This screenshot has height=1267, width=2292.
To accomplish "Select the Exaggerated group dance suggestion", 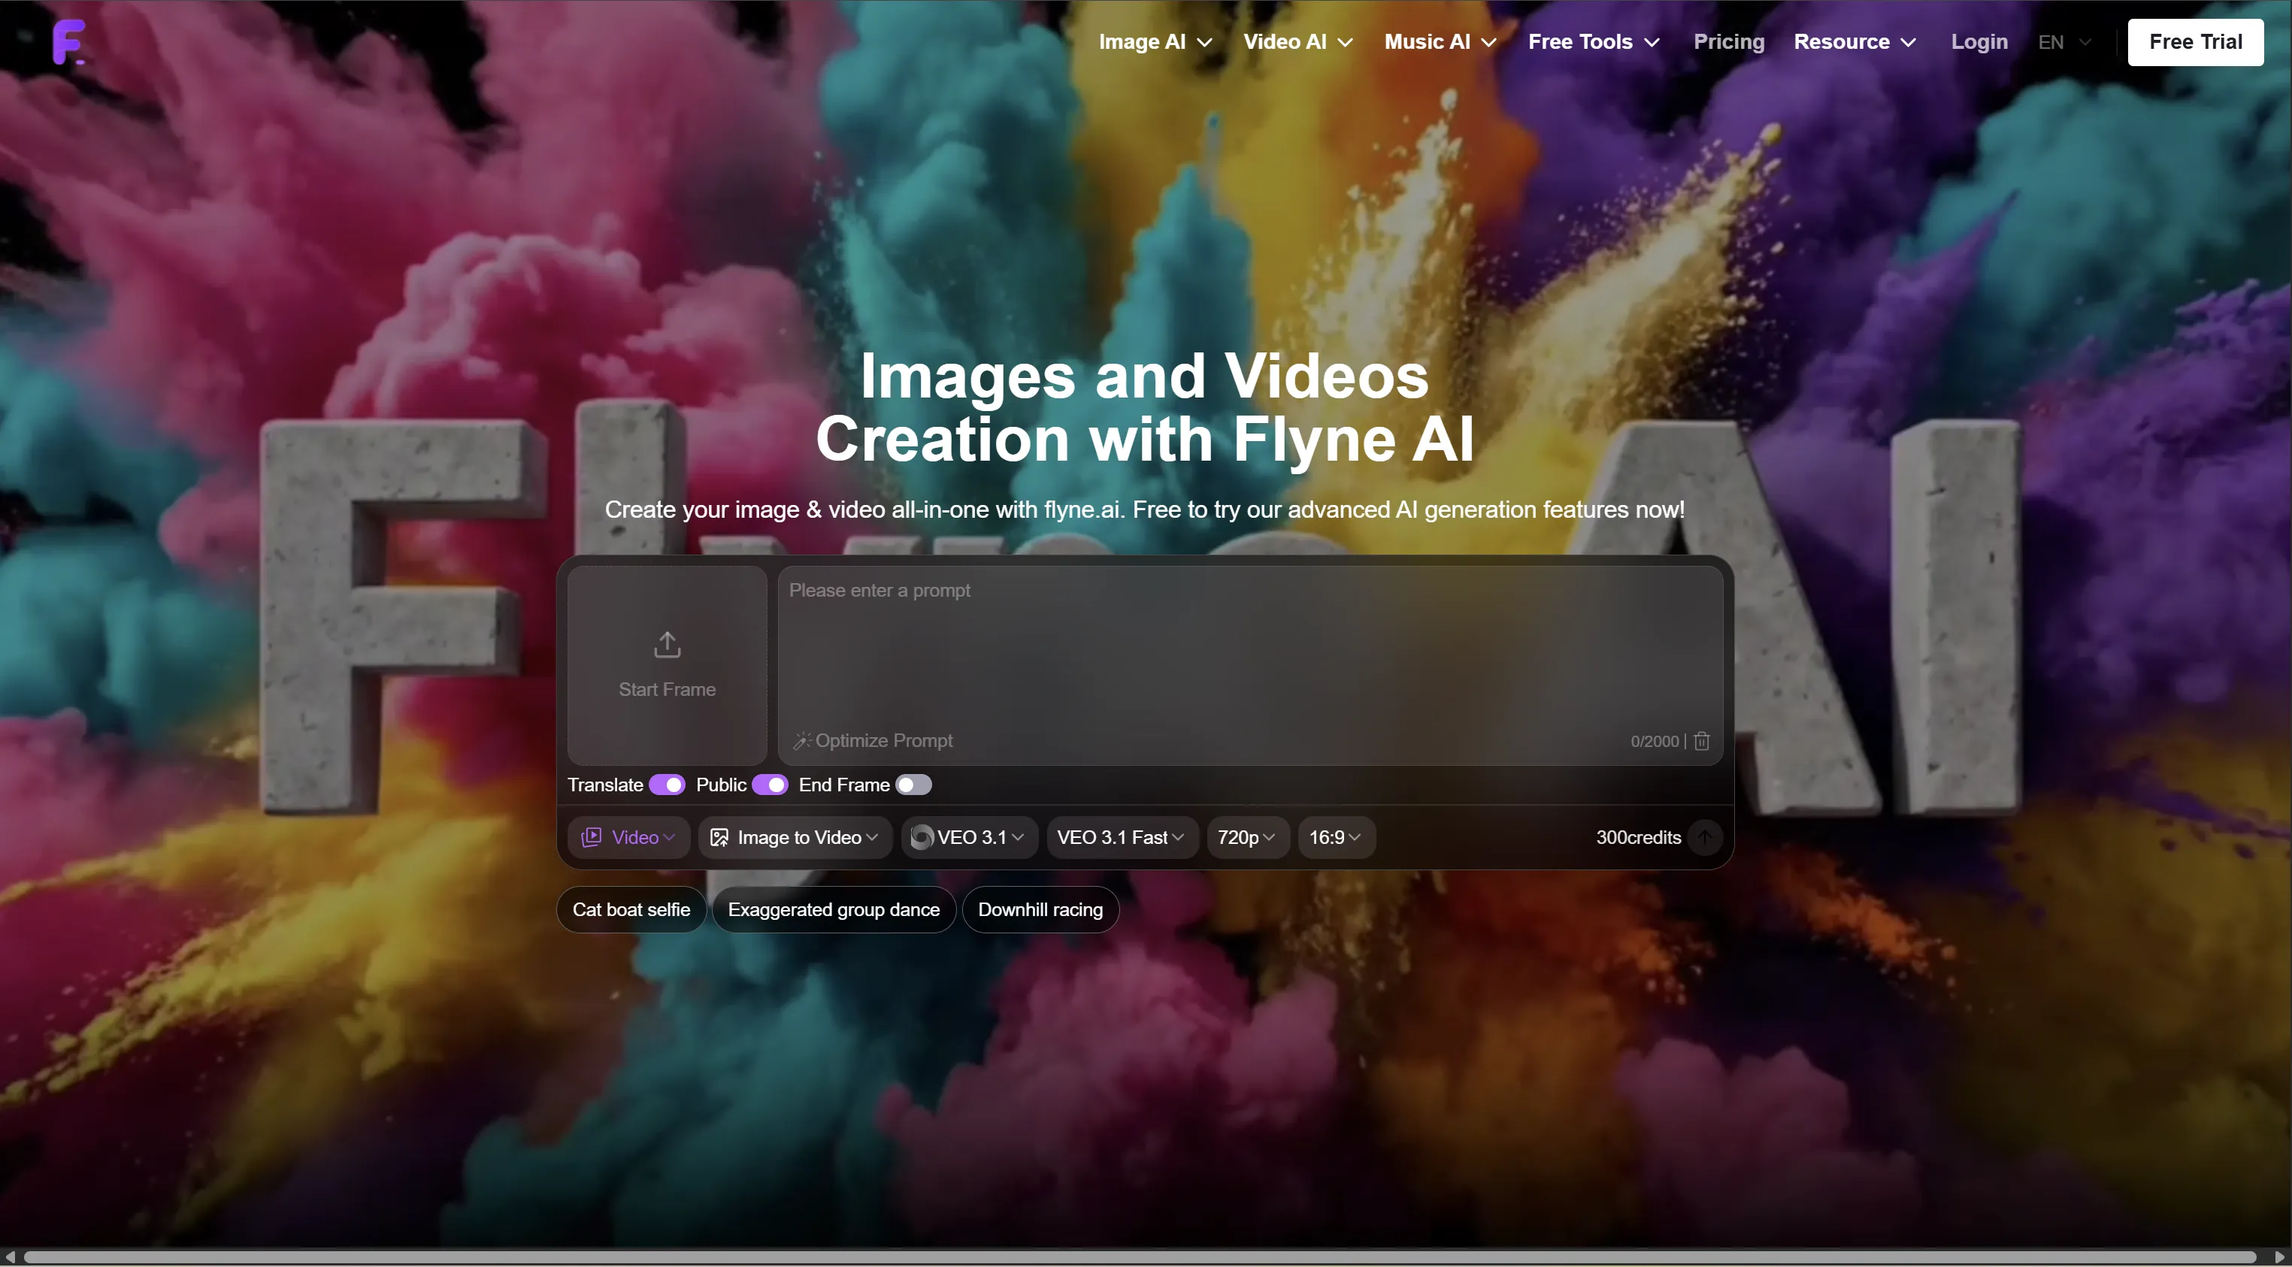I will click(834, 909).
